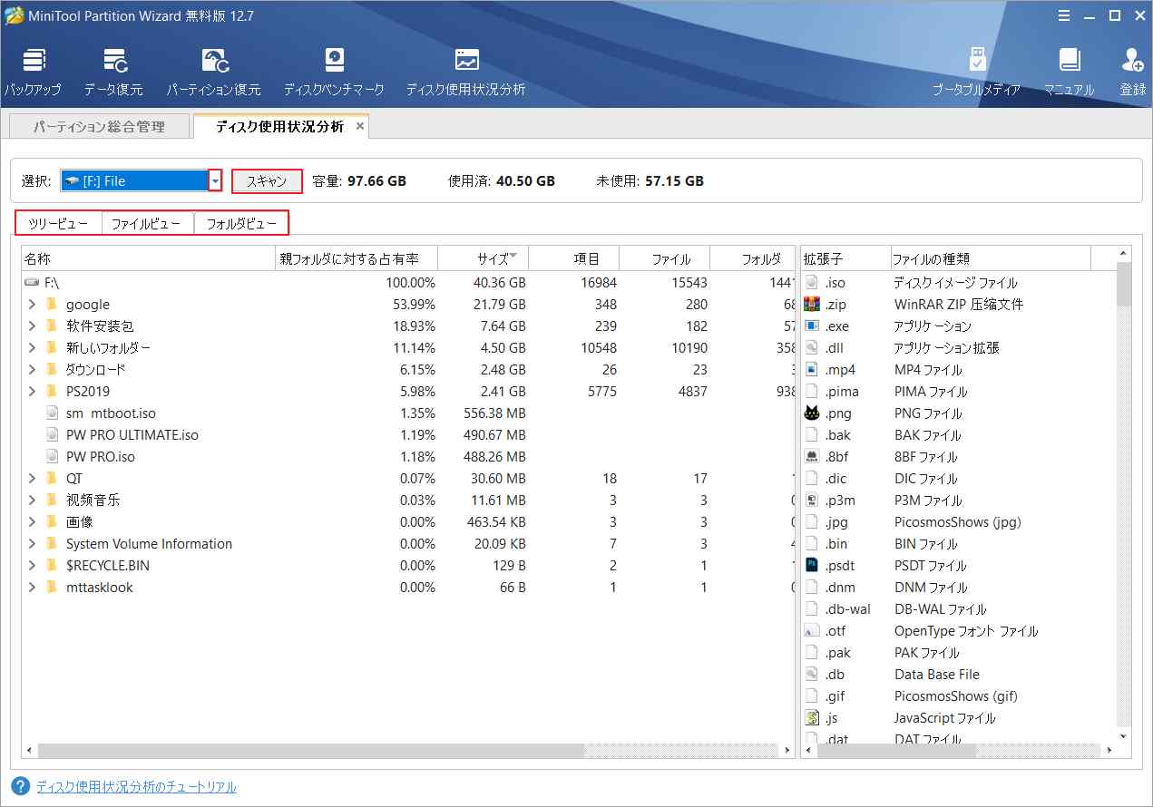
Task: Click the スキャン button
Action: pos(267,181)
